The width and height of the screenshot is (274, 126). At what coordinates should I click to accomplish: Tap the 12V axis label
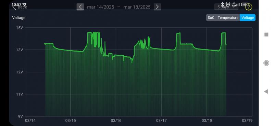[20, 72]
